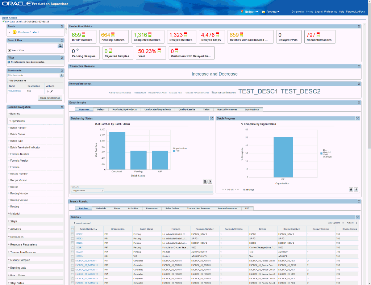This screenshot has height=285, width=371.
Task: Click the Favorites folder icon
Action: (x=263, y=12)
